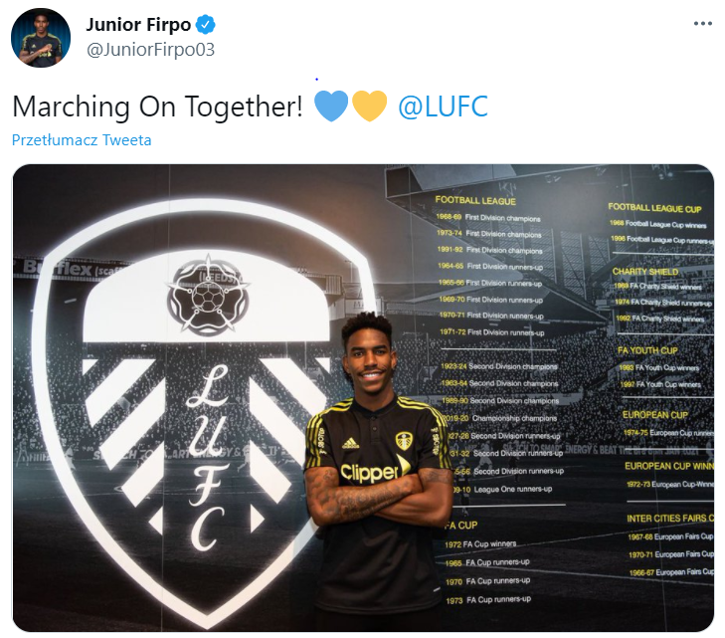This screenshot has width=725, height=638.
Task: Click Junior Firpo's profile avatar
Action: click(41, 38)
